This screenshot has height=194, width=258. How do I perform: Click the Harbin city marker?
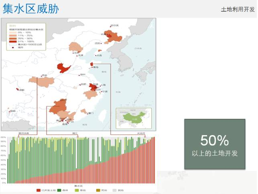[112, 26]
